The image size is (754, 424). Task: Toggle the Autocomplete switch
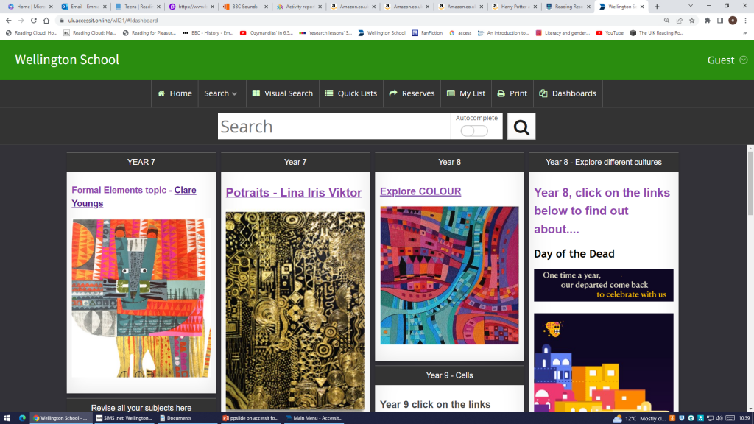click(474, 131)
